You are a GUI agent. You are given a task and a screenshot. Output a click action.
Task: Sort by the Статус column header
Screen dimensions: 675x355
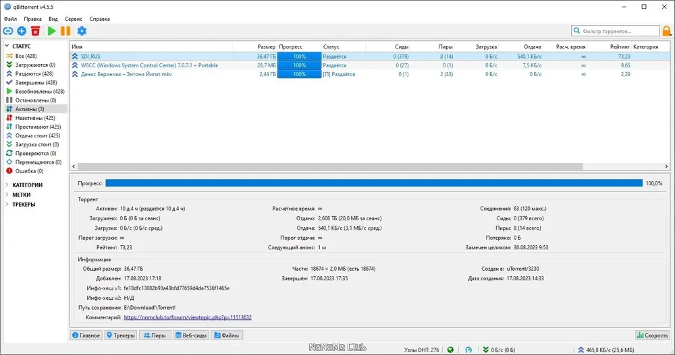coord(344,46)
